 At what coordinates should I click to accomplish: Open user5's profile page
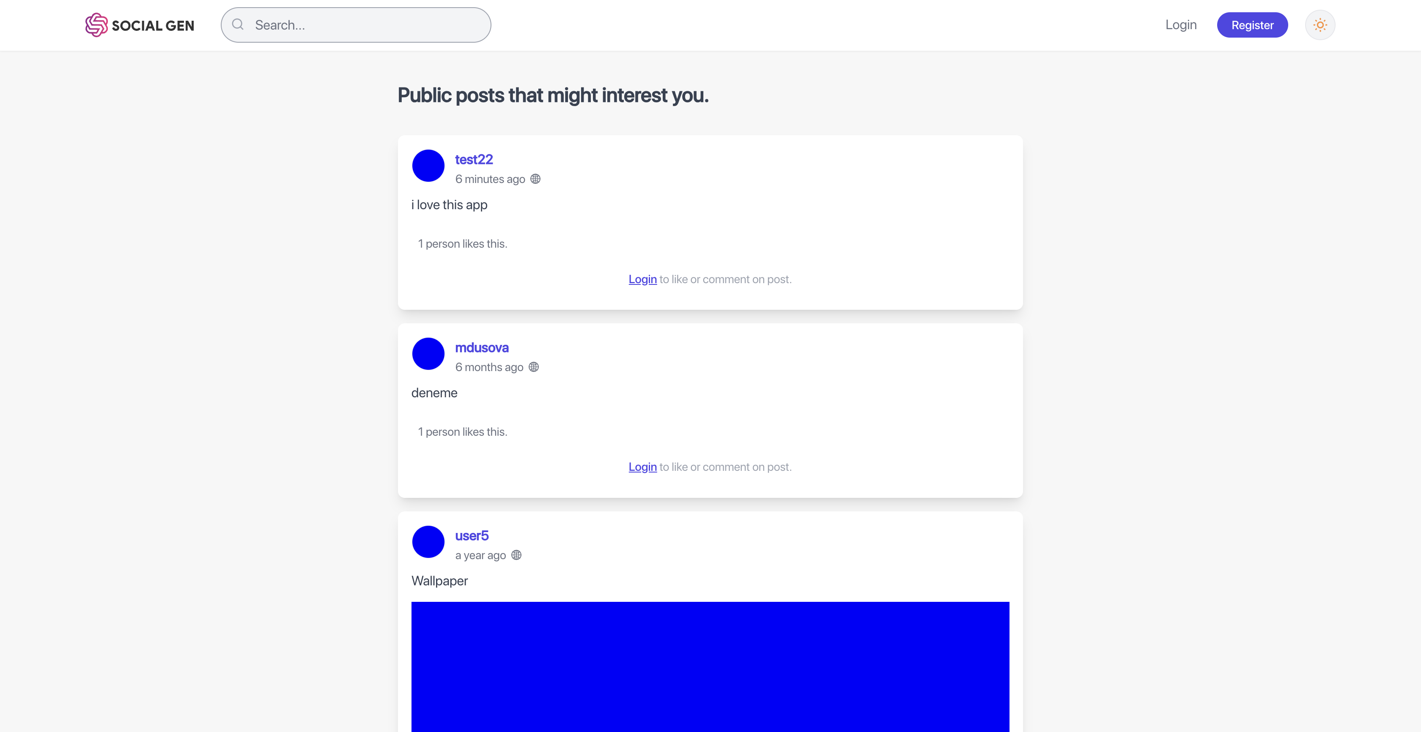(472, 535)
